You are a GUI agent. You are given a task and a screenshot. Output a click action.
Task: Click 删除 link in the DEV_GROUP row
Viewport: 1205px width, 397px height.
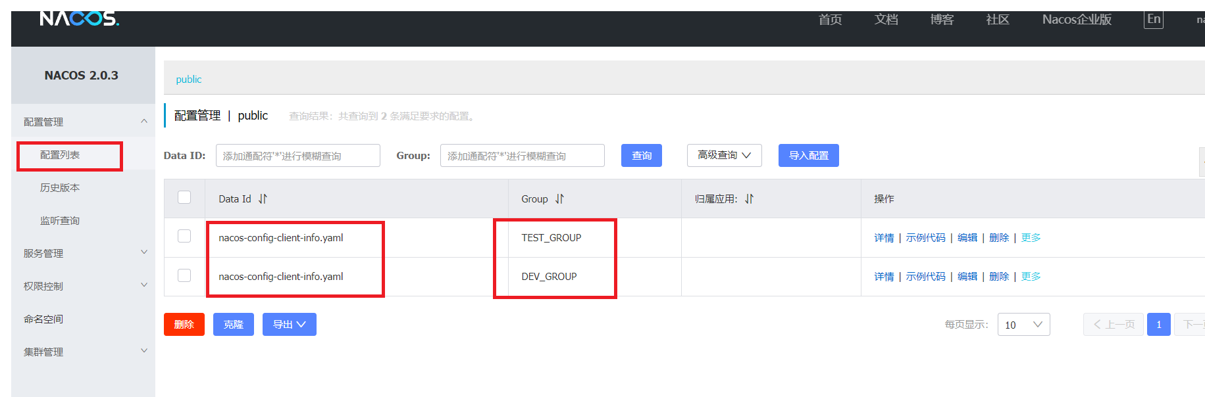click(999, 276)
